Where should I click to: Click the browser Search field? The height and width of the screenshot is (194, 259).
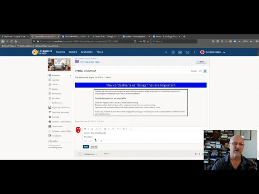tap(174, 41)
